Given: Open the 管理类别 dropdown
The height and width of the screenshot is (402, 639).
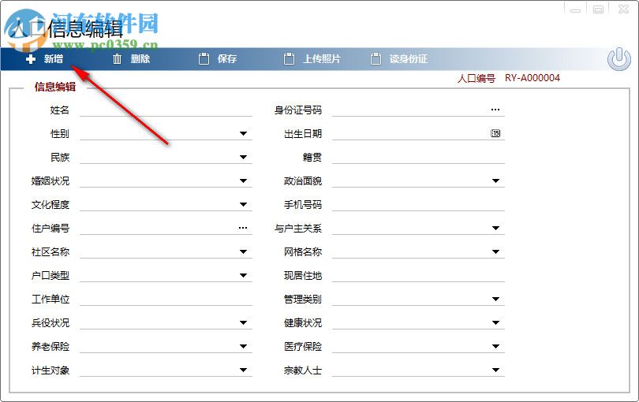Looking at the screenshot, I should 495,299.
